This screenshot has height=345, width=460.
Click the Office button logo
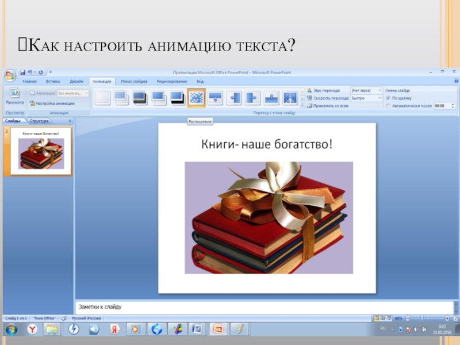tap(10, 75)
